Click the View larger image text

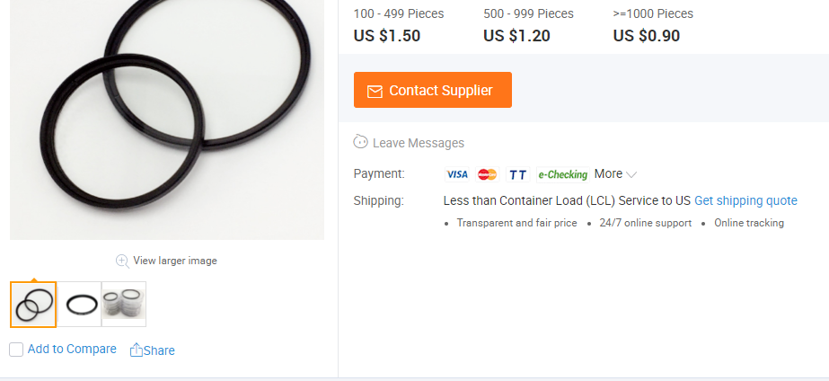click(x=175, y=261)
